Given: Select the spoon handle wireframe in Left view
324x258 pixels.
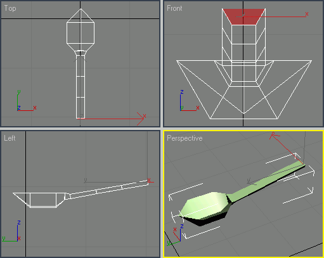Looking at the screenshot, I should (x=109, y=190).
